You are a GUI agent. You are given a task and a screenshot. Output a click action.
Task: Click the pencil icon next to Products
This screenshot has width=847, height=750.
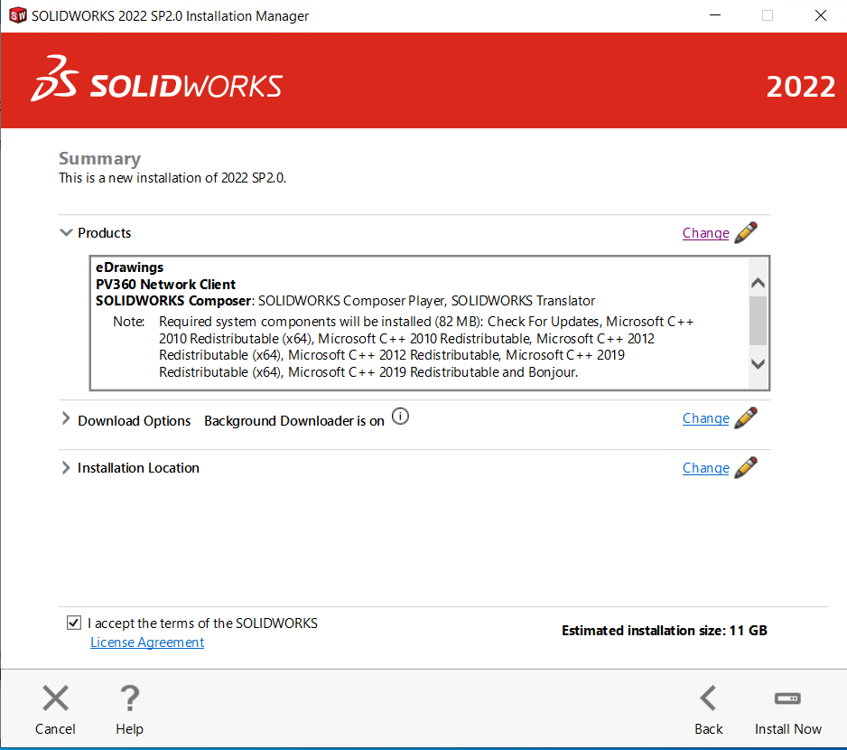click(746, 232)
